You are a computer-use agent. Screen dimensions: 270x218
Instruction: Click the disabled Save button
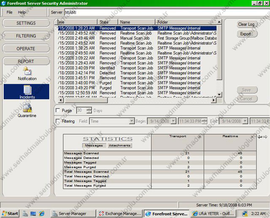click(x=247, y=90)
